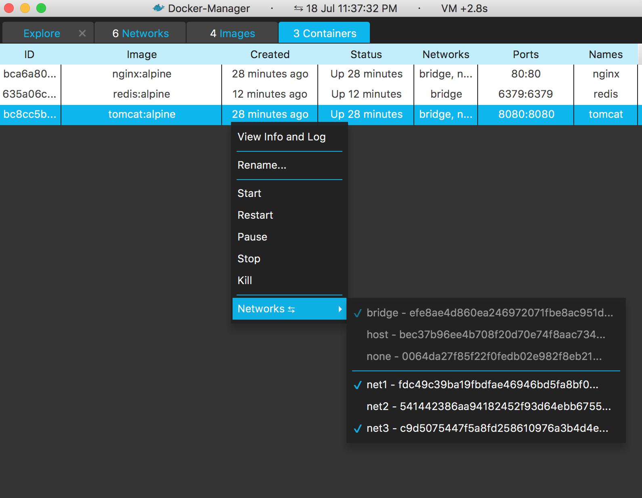This screenshot has height=498, width=642.
Task: Click the 6379:6379 port cell
Action: pos(526,94)
